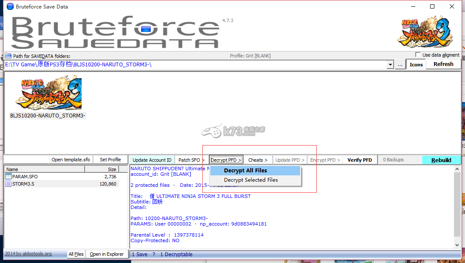The height and width of the screenshot is (263, 465).
Task: Enable the Use data alignment checkbox
Action: coord(418,55)
